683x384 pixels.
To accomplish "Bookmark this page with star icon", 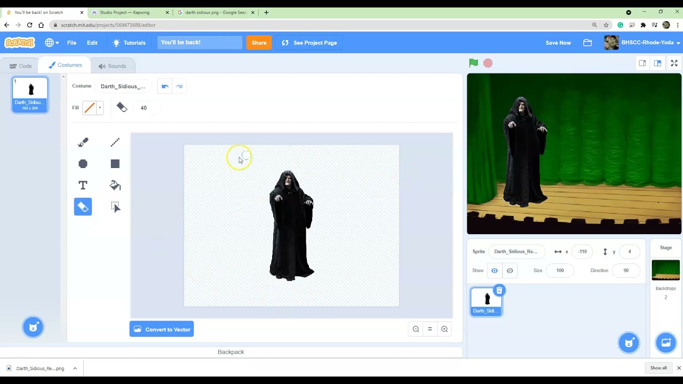I will (x=606, y=25).
